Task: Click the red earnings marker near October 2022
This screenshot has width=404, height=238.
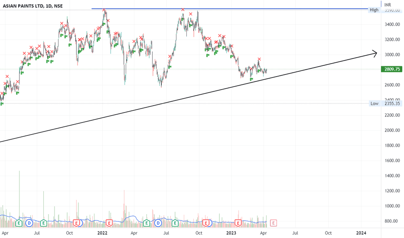Action: pos(205,223)
